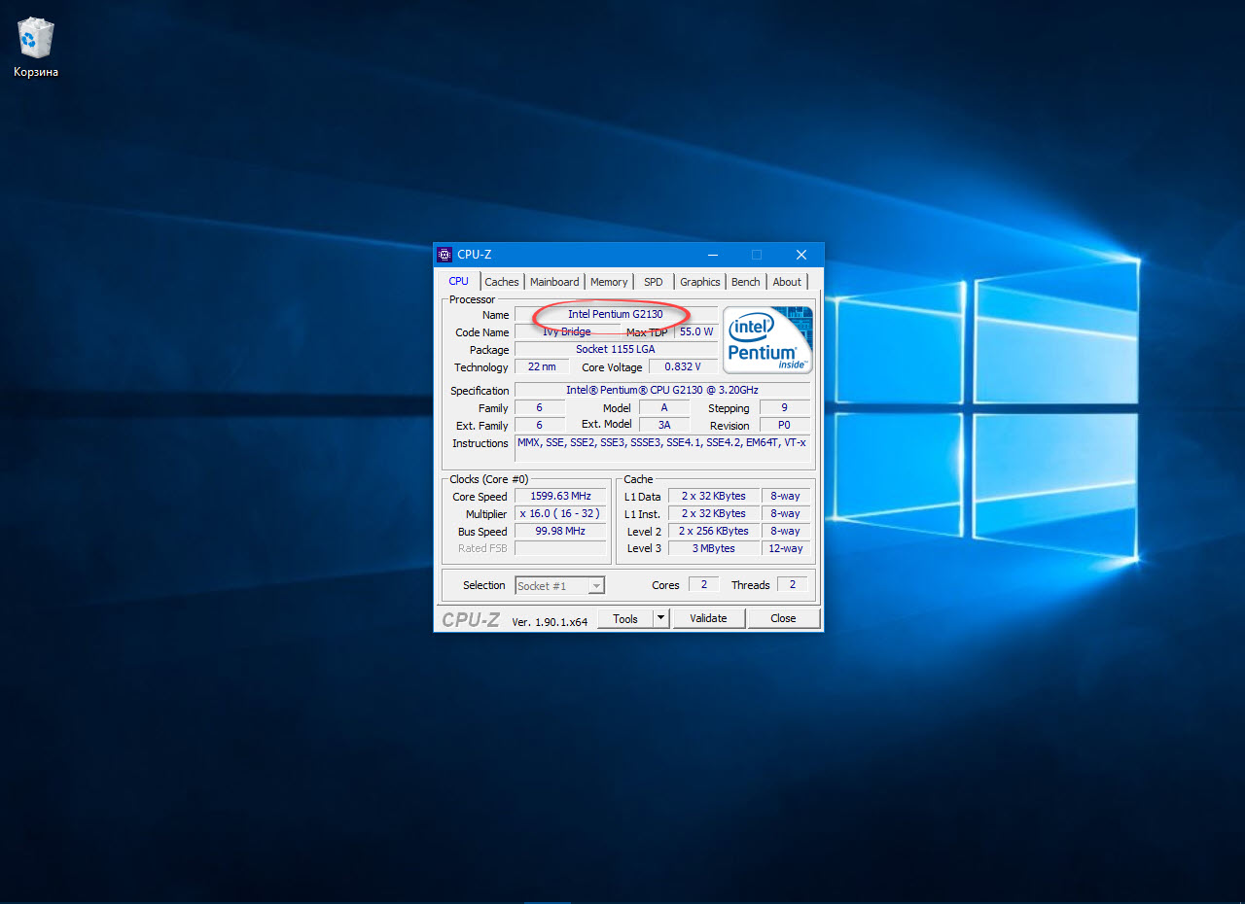Click the Stepping value 9
Image resolution: width=1245 pixels, height=904 pixels.
click(x=784, y=407)
